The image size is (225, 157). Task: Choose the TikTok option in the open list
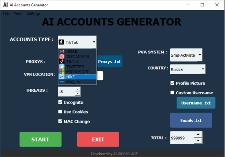(77, 62)
